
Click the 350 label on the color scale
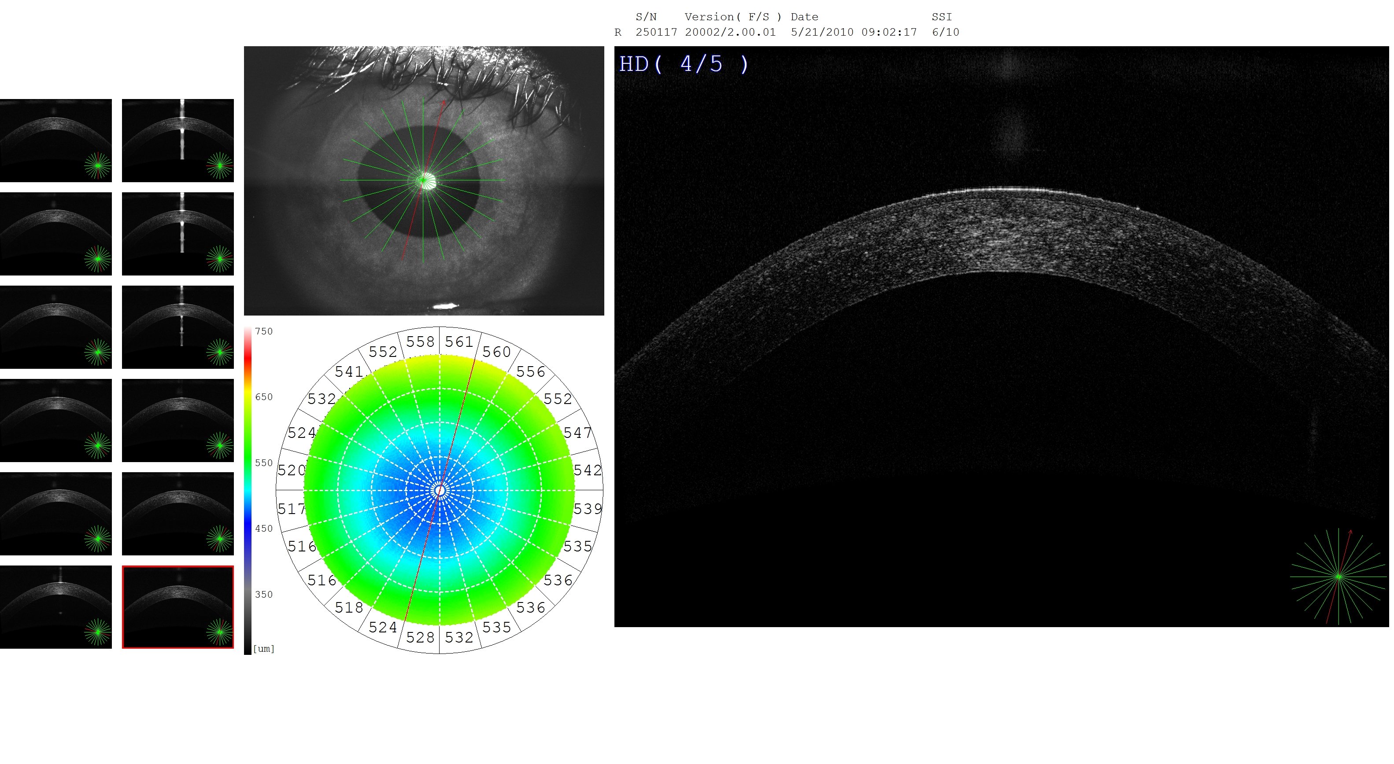click(264, 594)
